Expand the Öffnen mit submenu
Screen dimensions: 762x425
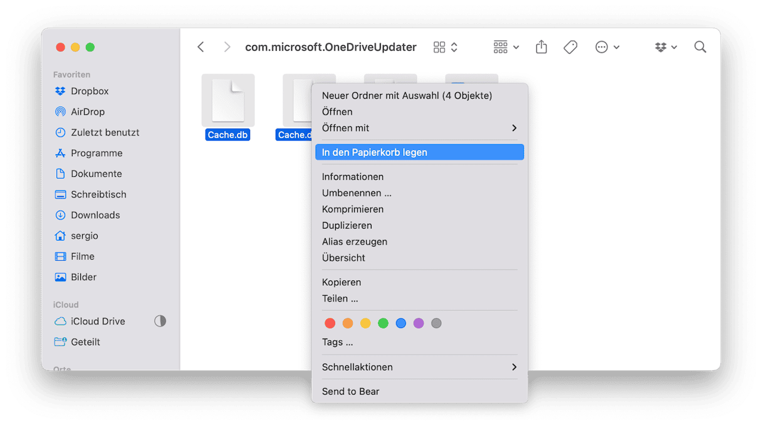point(420,128)
